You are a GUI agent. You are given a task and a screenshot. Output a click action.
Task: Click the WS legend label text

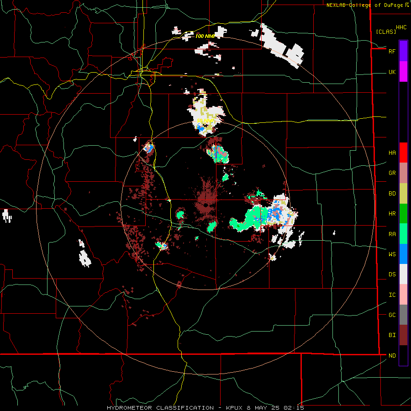[x=392, y=254]
